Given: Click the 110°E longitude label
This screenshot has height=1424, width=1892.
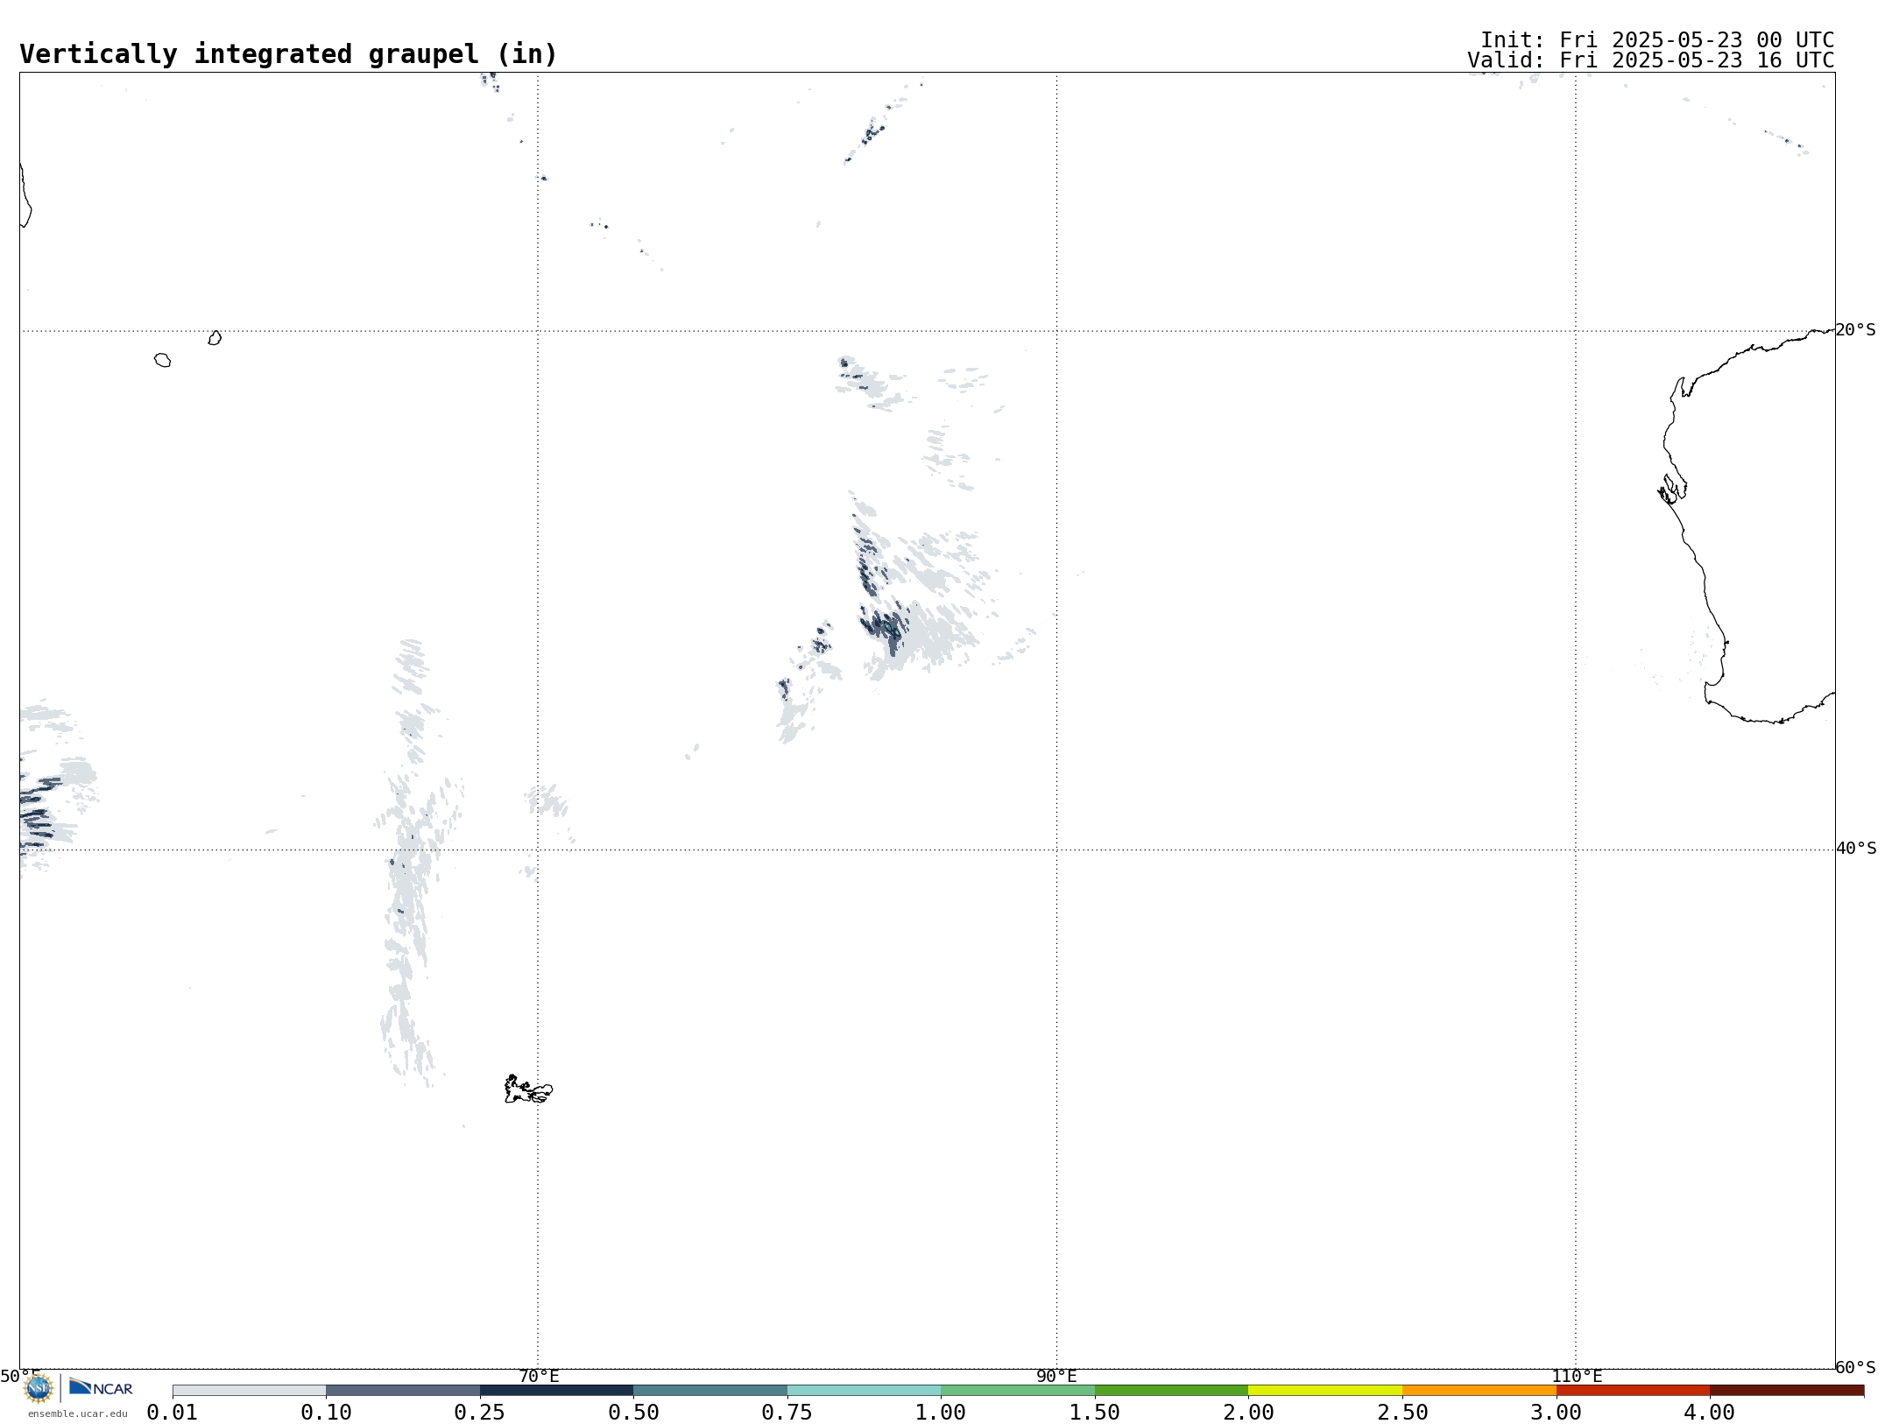Looking at the screenshot, I should (1577, 1377).
